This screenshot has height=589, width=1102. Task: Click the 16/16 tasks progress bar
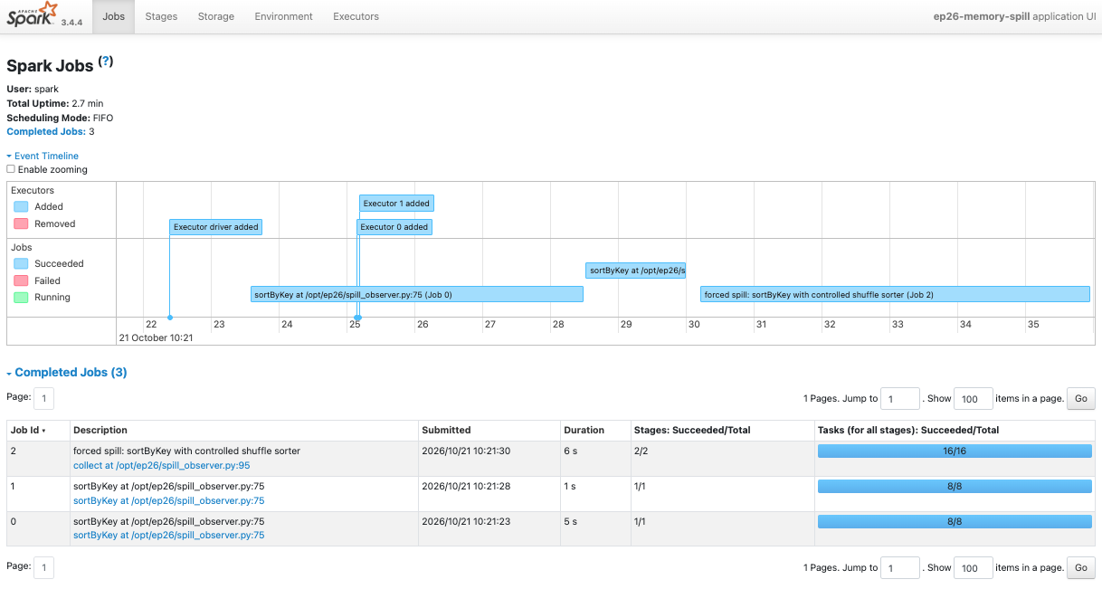955,451
